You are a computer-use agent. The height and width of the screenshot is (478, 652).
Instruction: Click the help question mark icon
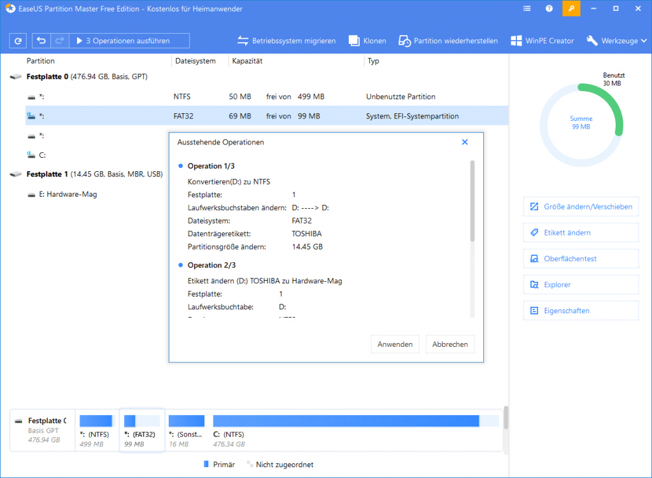(549, 8)
